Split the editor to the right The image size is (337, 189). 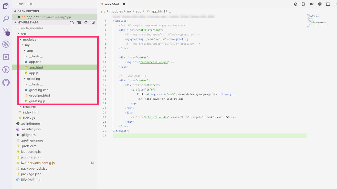point(328,4)
